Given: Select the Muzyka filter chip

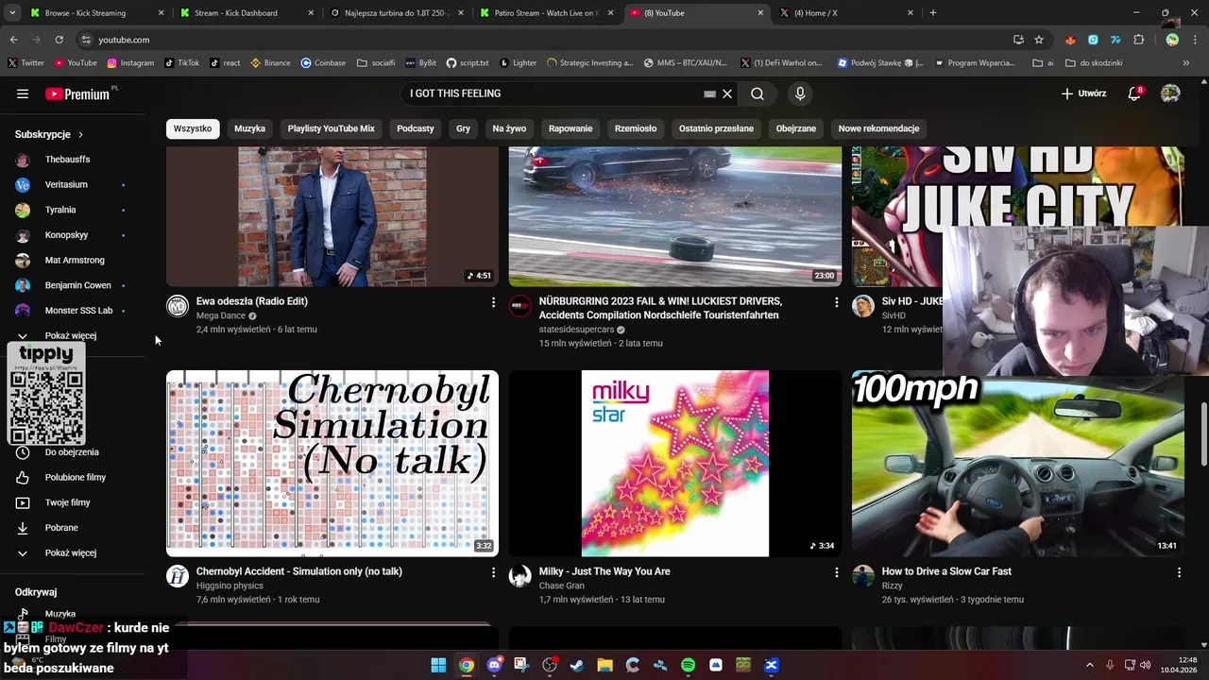Looking at the screenshot, I should pos(250,128).
